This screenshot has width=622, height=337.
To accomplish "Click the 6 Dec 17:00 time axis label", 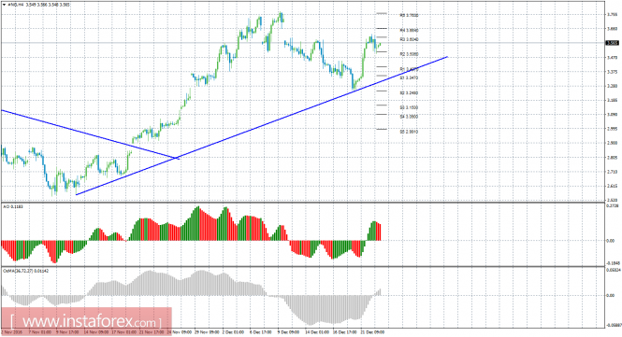I will coord(261,332).
